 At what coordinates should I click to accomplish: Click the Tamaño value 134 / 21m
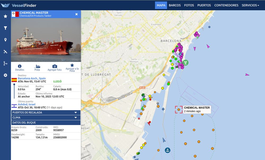pyautogui.click(x=42, y=137)
